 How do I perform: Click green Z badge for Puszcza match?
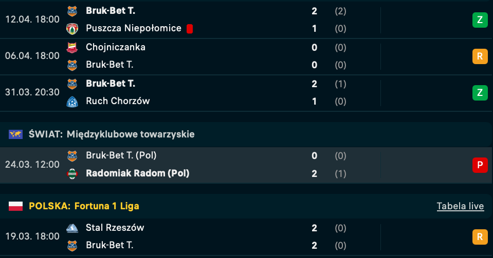click(480, 19)
